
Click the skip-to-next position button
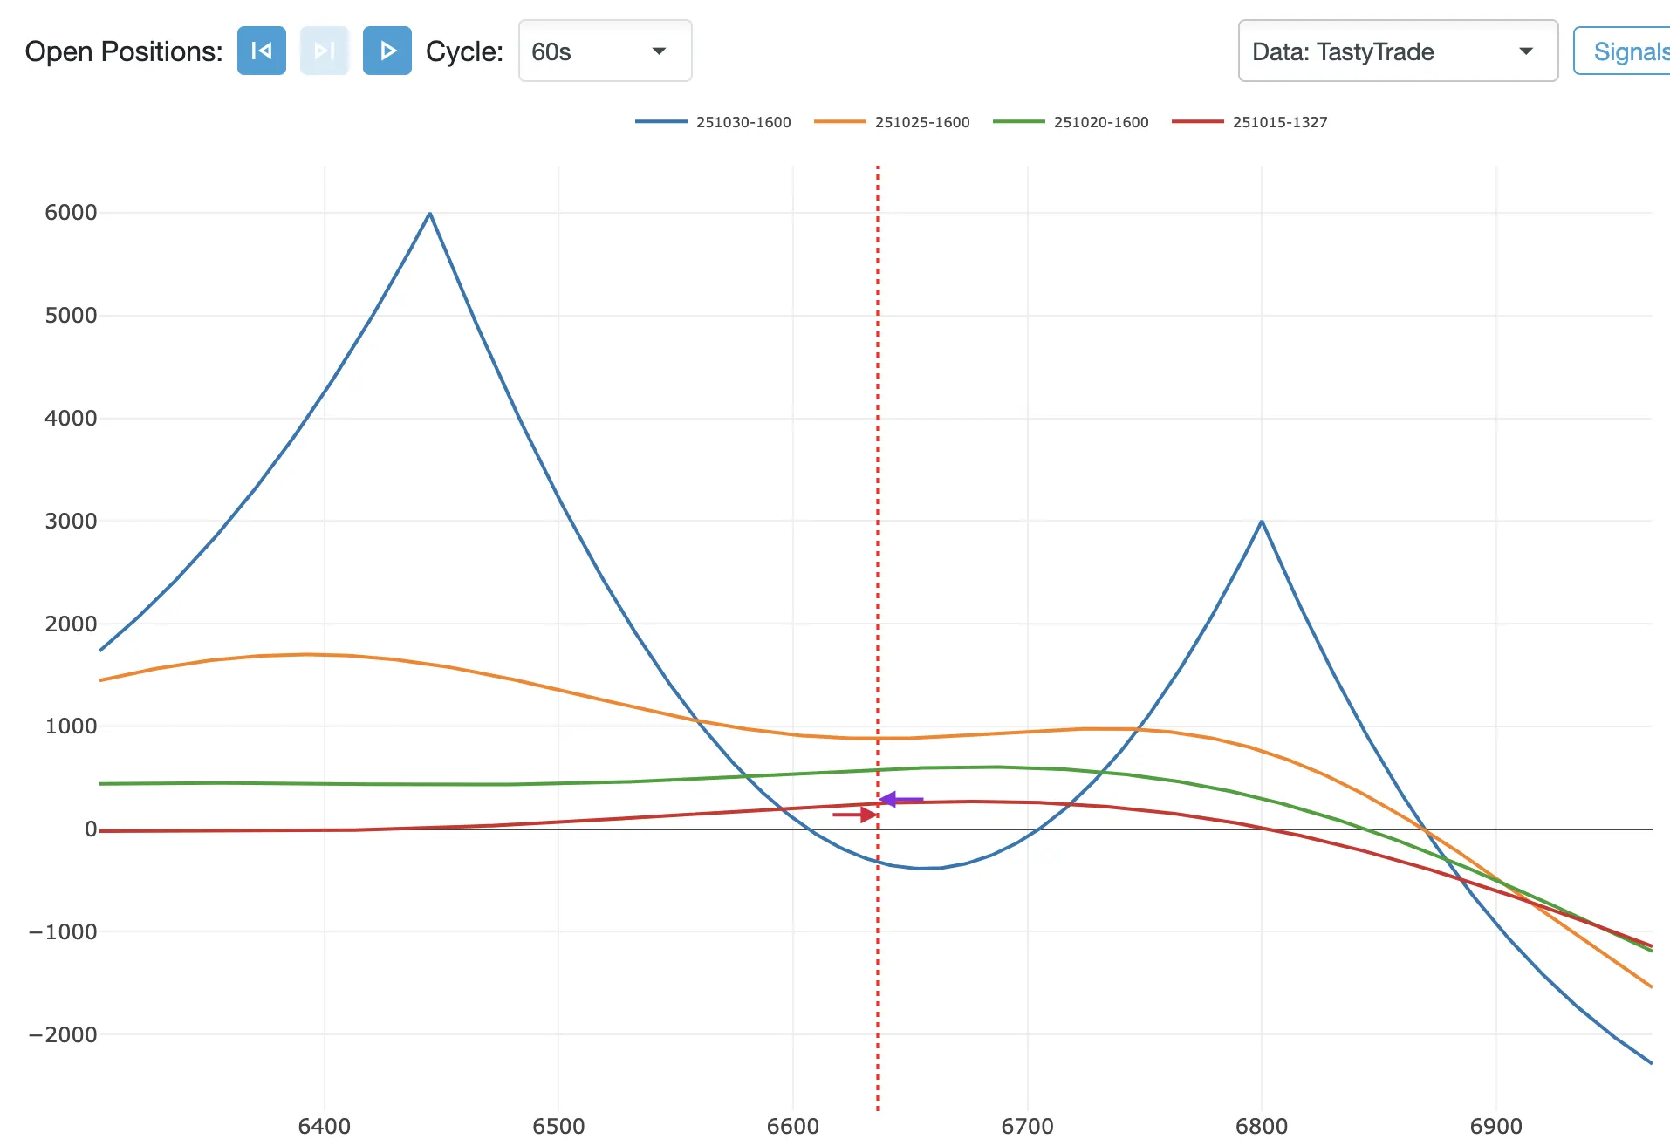coord(324,51)
